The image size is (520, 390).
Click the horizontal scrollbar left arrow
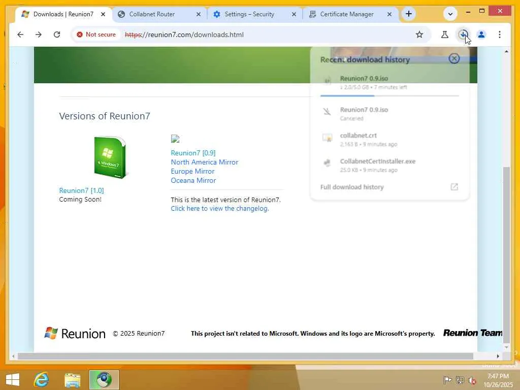[x=13, y=356]
